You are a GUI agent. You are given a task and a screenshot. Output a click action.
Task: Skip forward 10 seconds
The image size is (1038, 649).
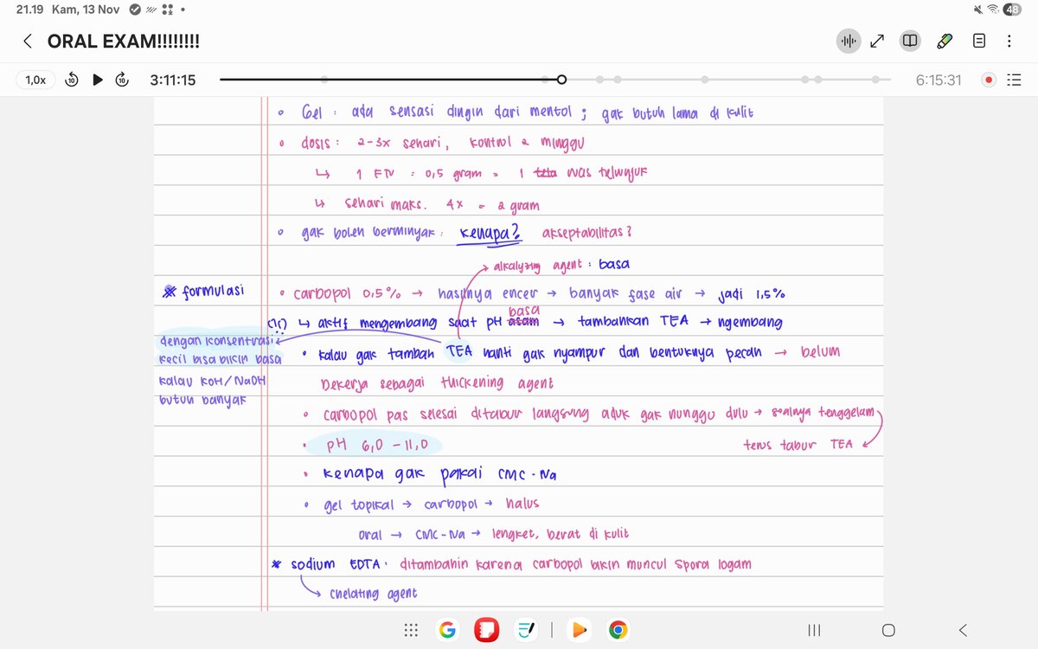click(x=123, y=80)
